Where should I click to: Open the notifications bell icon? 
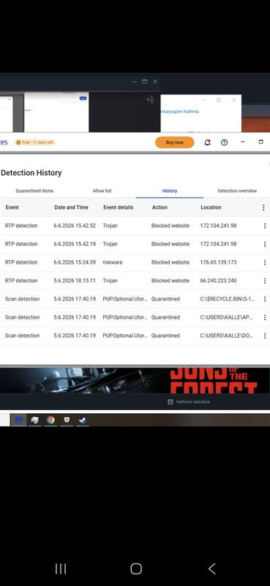(207, 142)
